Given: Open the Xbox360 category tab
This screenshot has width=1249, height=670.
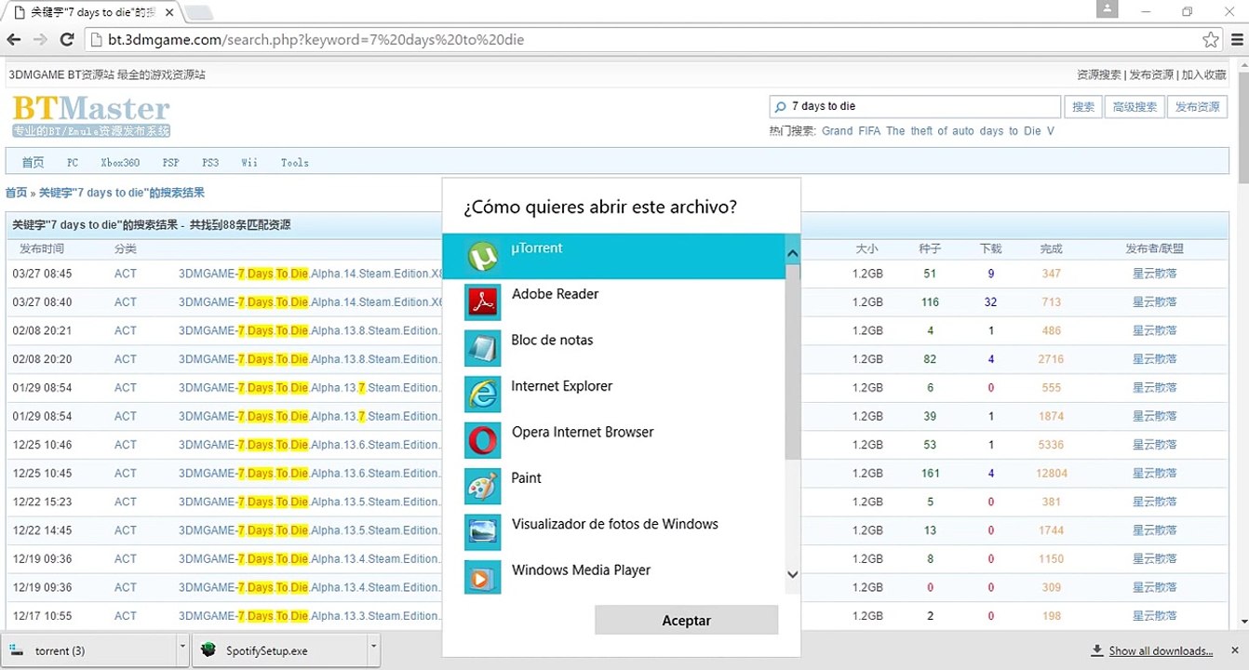Looking at the screenshot, I should 120,163.
